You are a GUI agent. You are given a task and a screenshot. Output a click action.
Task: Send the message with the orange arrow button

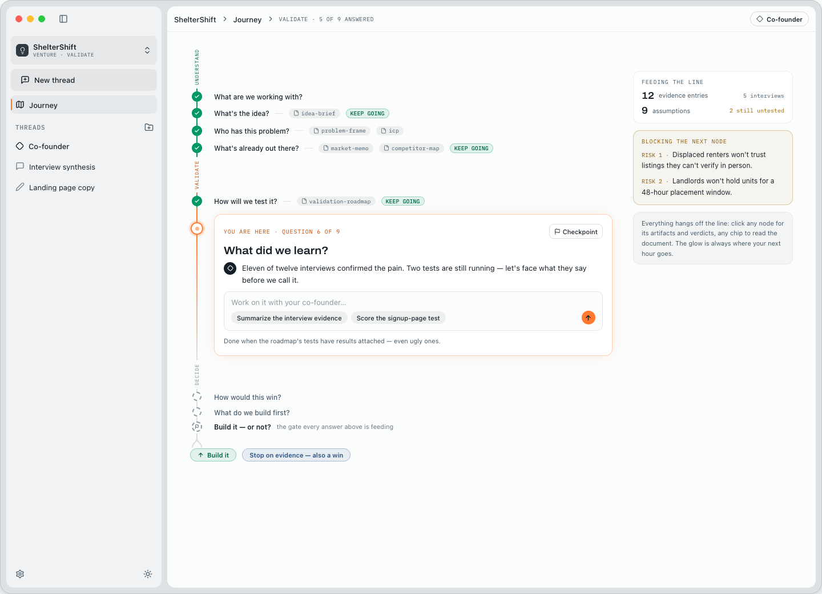pos(589,318)
